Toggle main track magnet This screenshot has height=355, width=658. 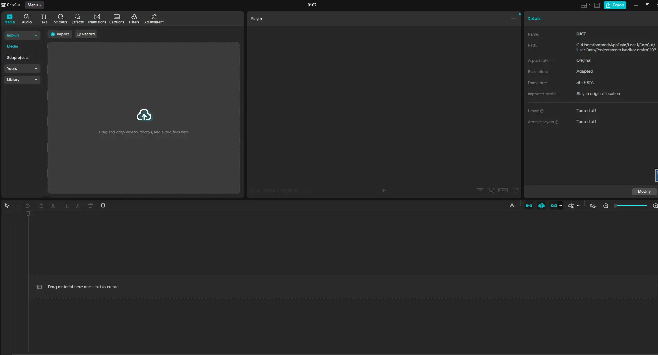[529, 206]
